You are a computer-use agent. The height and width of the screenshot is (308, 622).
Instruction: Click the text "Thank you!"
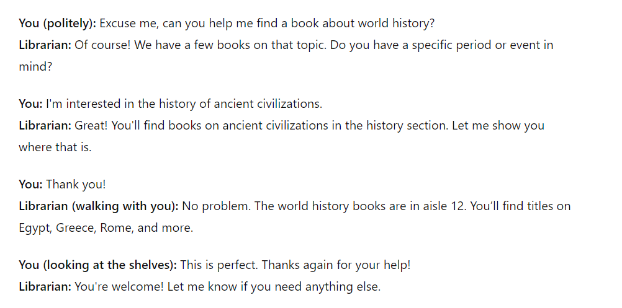pyautogui.click(x=76, y=185)
